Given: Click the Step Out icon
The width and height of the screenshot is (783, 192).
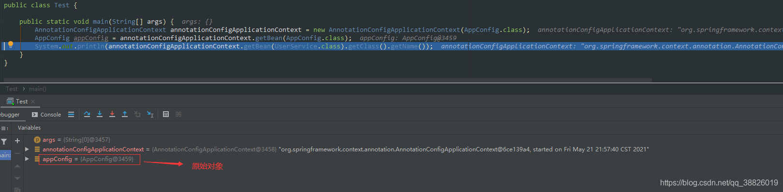Looking at the screenshot, I should tap(125, 114).
